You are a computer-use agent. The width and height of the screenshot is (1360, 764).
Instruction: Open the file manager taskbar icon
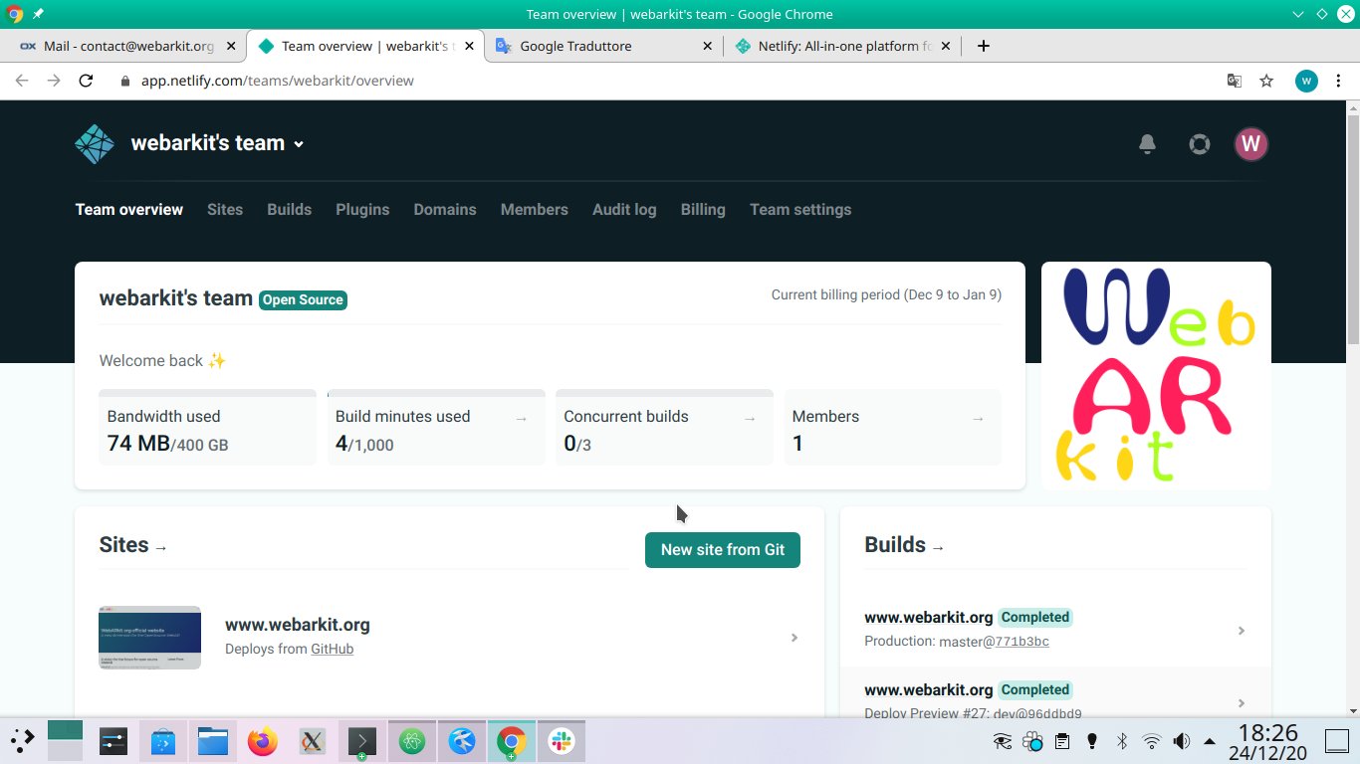(213, 741)
